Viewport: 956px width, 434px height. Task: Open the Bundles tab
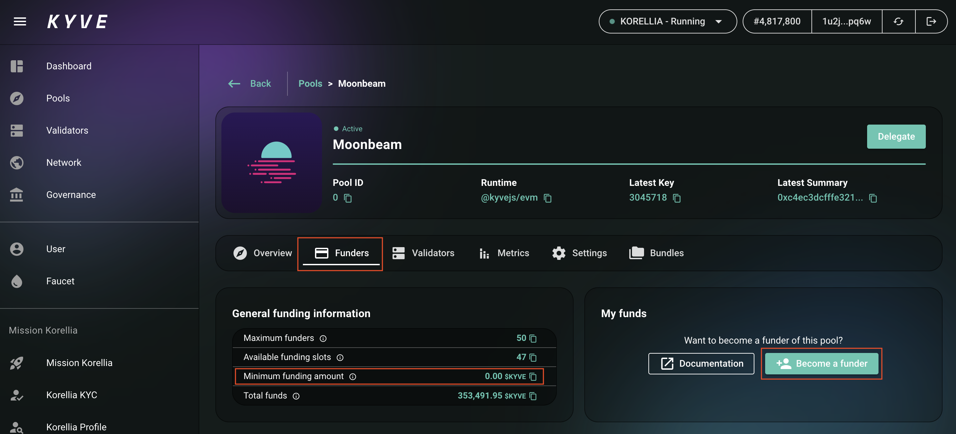(x=656, y=253)
